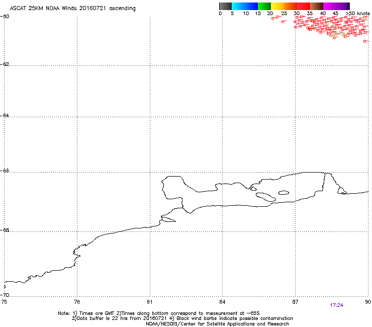Image resolution: width=372 pixels, height=327 pixels.
Task: Click the '15' legend scale label
Action: click(x=258, y=14)
